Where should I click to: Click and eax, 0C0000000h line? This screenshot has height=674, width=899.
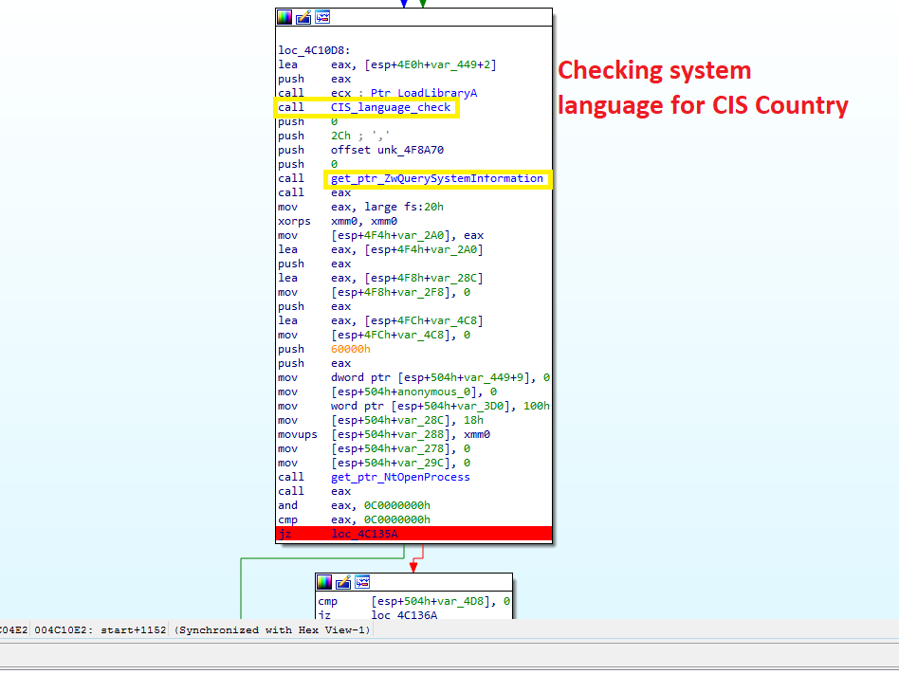pos(354,505)
